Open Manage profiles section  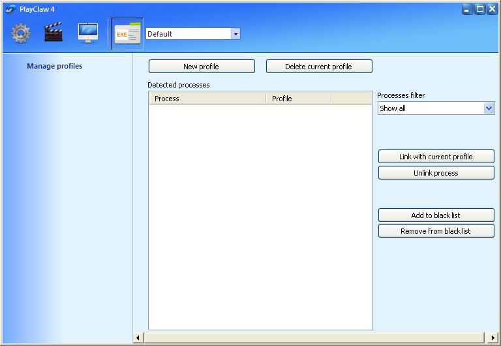click(55, 66)
